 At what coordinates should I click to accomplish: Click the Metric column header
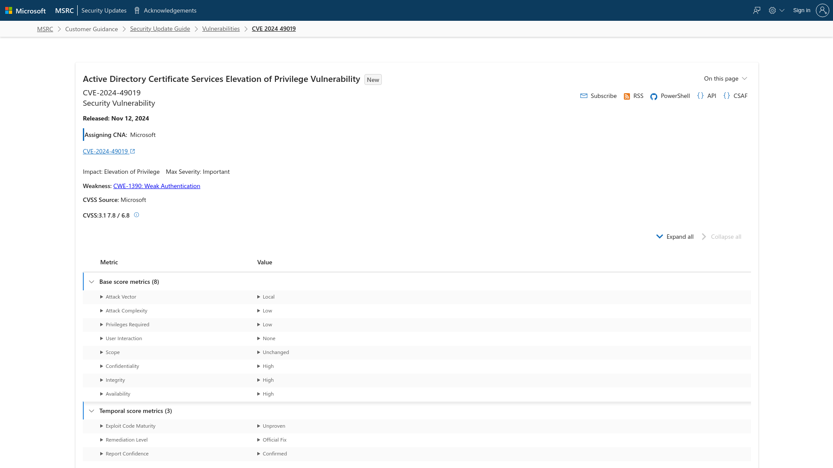(x=109, y=262)
